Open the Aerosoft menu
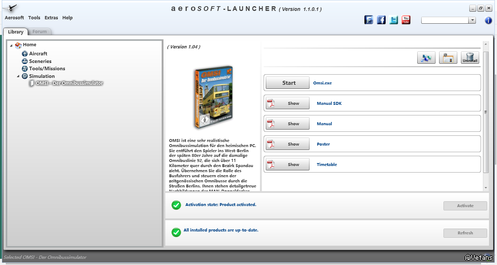 (x=14, y=18)
